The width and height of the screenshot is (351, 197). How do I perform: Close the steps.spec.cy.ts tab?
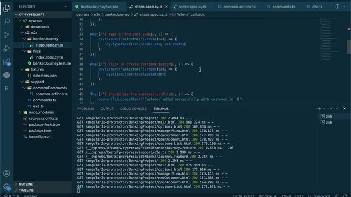[166, 7]
